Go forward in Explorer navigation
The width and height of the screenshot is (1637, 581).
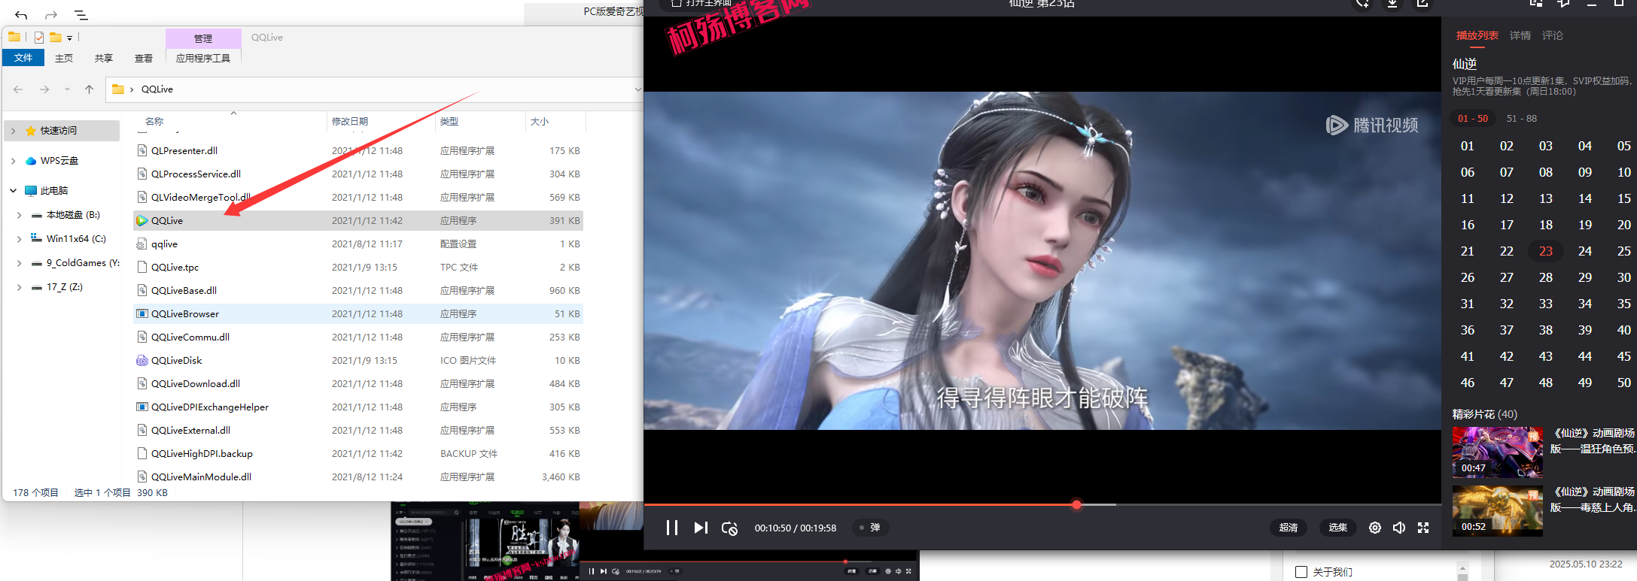44,89
